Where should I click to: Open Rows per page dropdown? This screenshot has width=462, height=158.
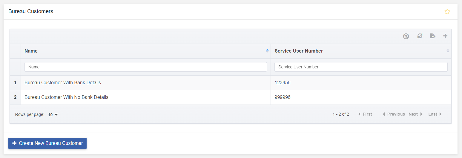tap(53, 115)
